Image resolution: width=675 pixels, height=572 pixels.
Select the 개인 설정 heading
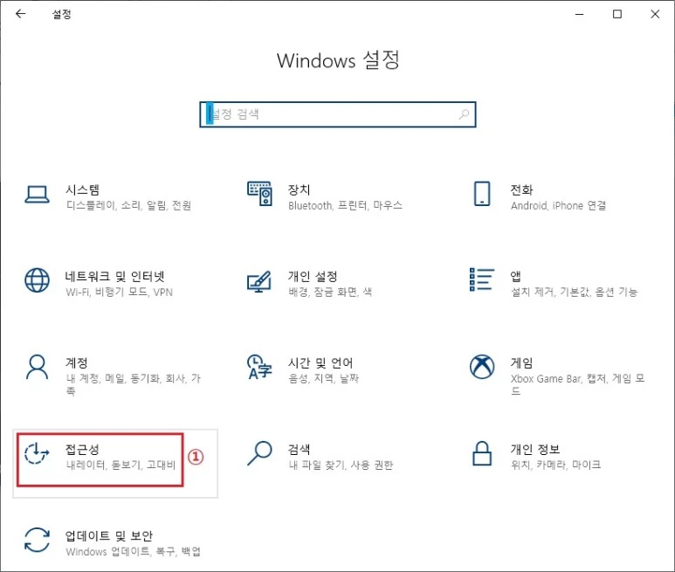[313, 276]
